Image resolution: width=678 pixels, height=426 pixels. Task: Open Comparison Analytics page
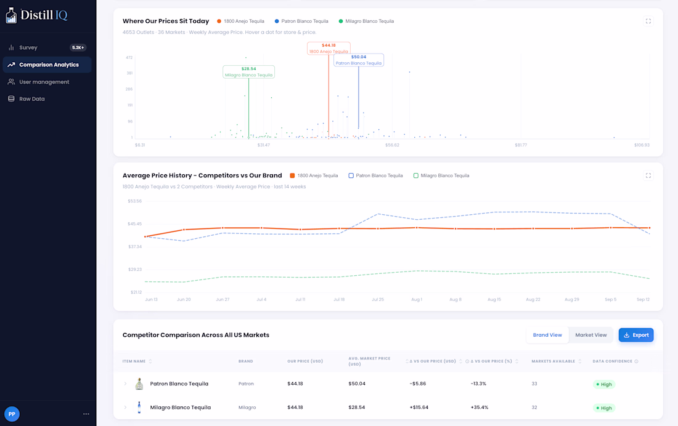pyautogui.click(x=47, y=65)
